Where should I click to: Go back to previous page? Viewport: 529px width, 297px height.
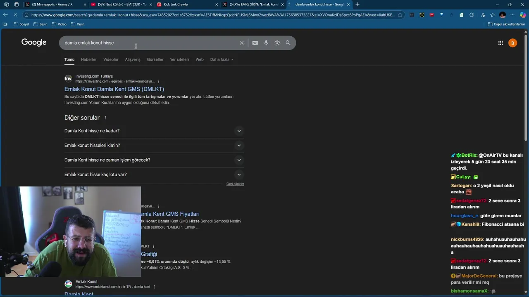(x=5, y=15)
